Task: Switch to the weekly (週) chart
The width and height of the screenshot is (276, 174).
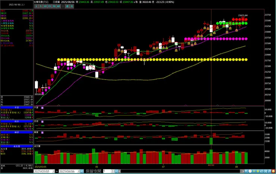Action: tap(67, 6)
